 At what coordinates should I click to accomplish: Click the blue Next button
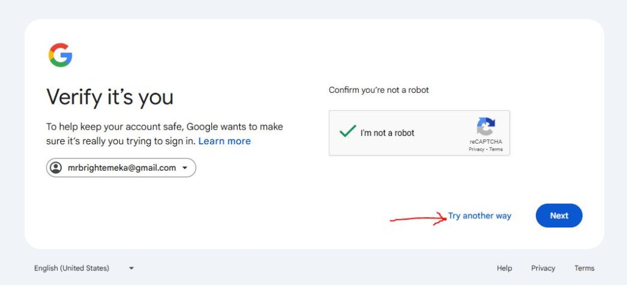pyautogui.click(x=559, y=215)
